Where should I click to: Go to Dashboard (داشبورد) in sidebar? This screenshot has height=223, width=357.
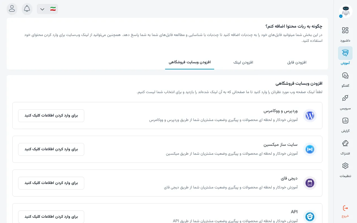pos(345,35)
